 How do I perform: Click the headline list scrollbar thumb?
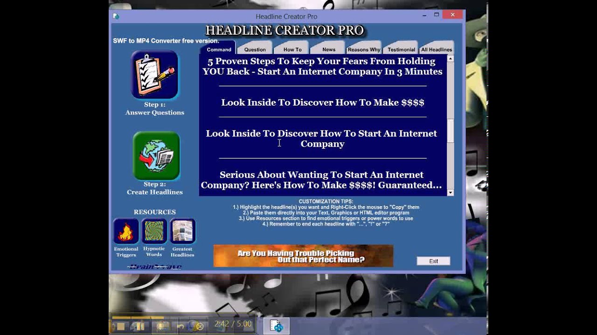pyautogui.click(x=450, y=130)
